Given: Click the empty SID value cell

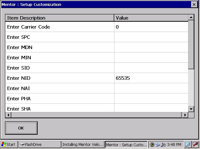Looking at the screenshot, I should 151,68.
